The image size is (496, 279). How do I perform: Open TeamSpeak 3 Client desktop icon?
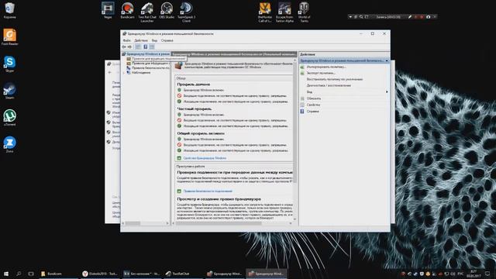186,12
